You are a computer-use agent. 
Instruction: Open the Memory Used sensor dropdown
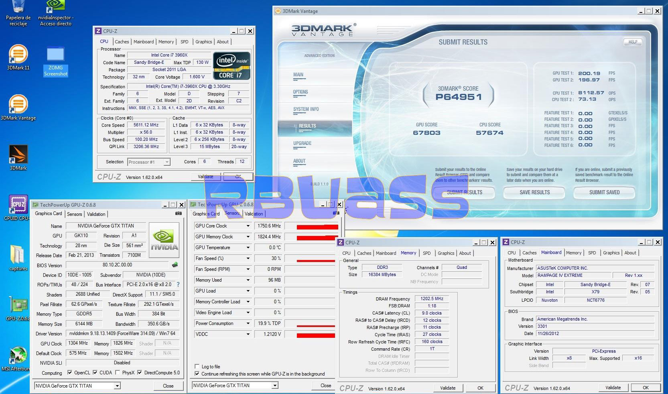pyautogui.click(x=248, y=280)
